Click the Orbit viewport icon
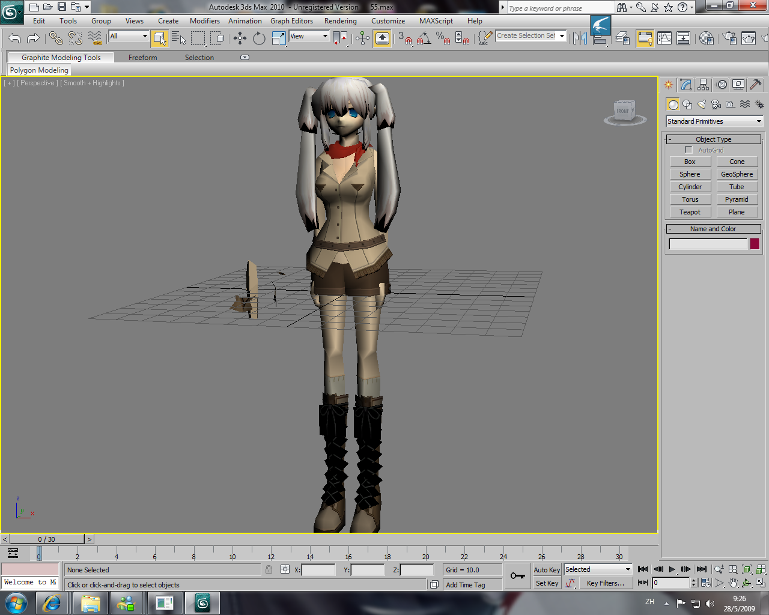Viewport: 769px width, 615px height. tap(747, 583)
